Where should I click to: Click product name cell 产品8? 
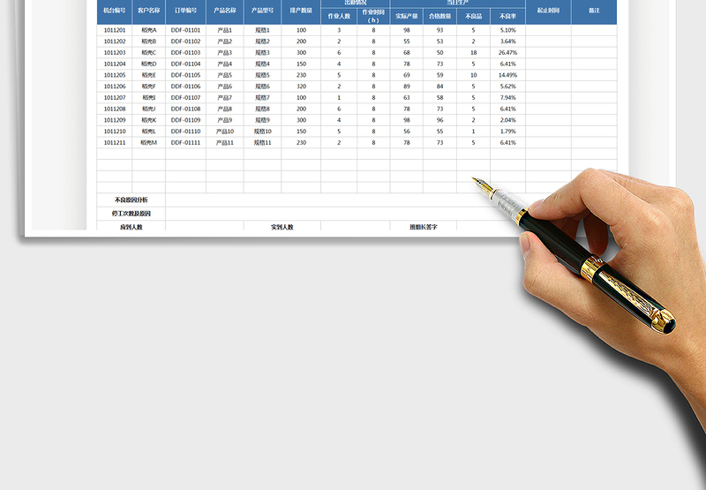pyautogui.click(x=225, y=109)
